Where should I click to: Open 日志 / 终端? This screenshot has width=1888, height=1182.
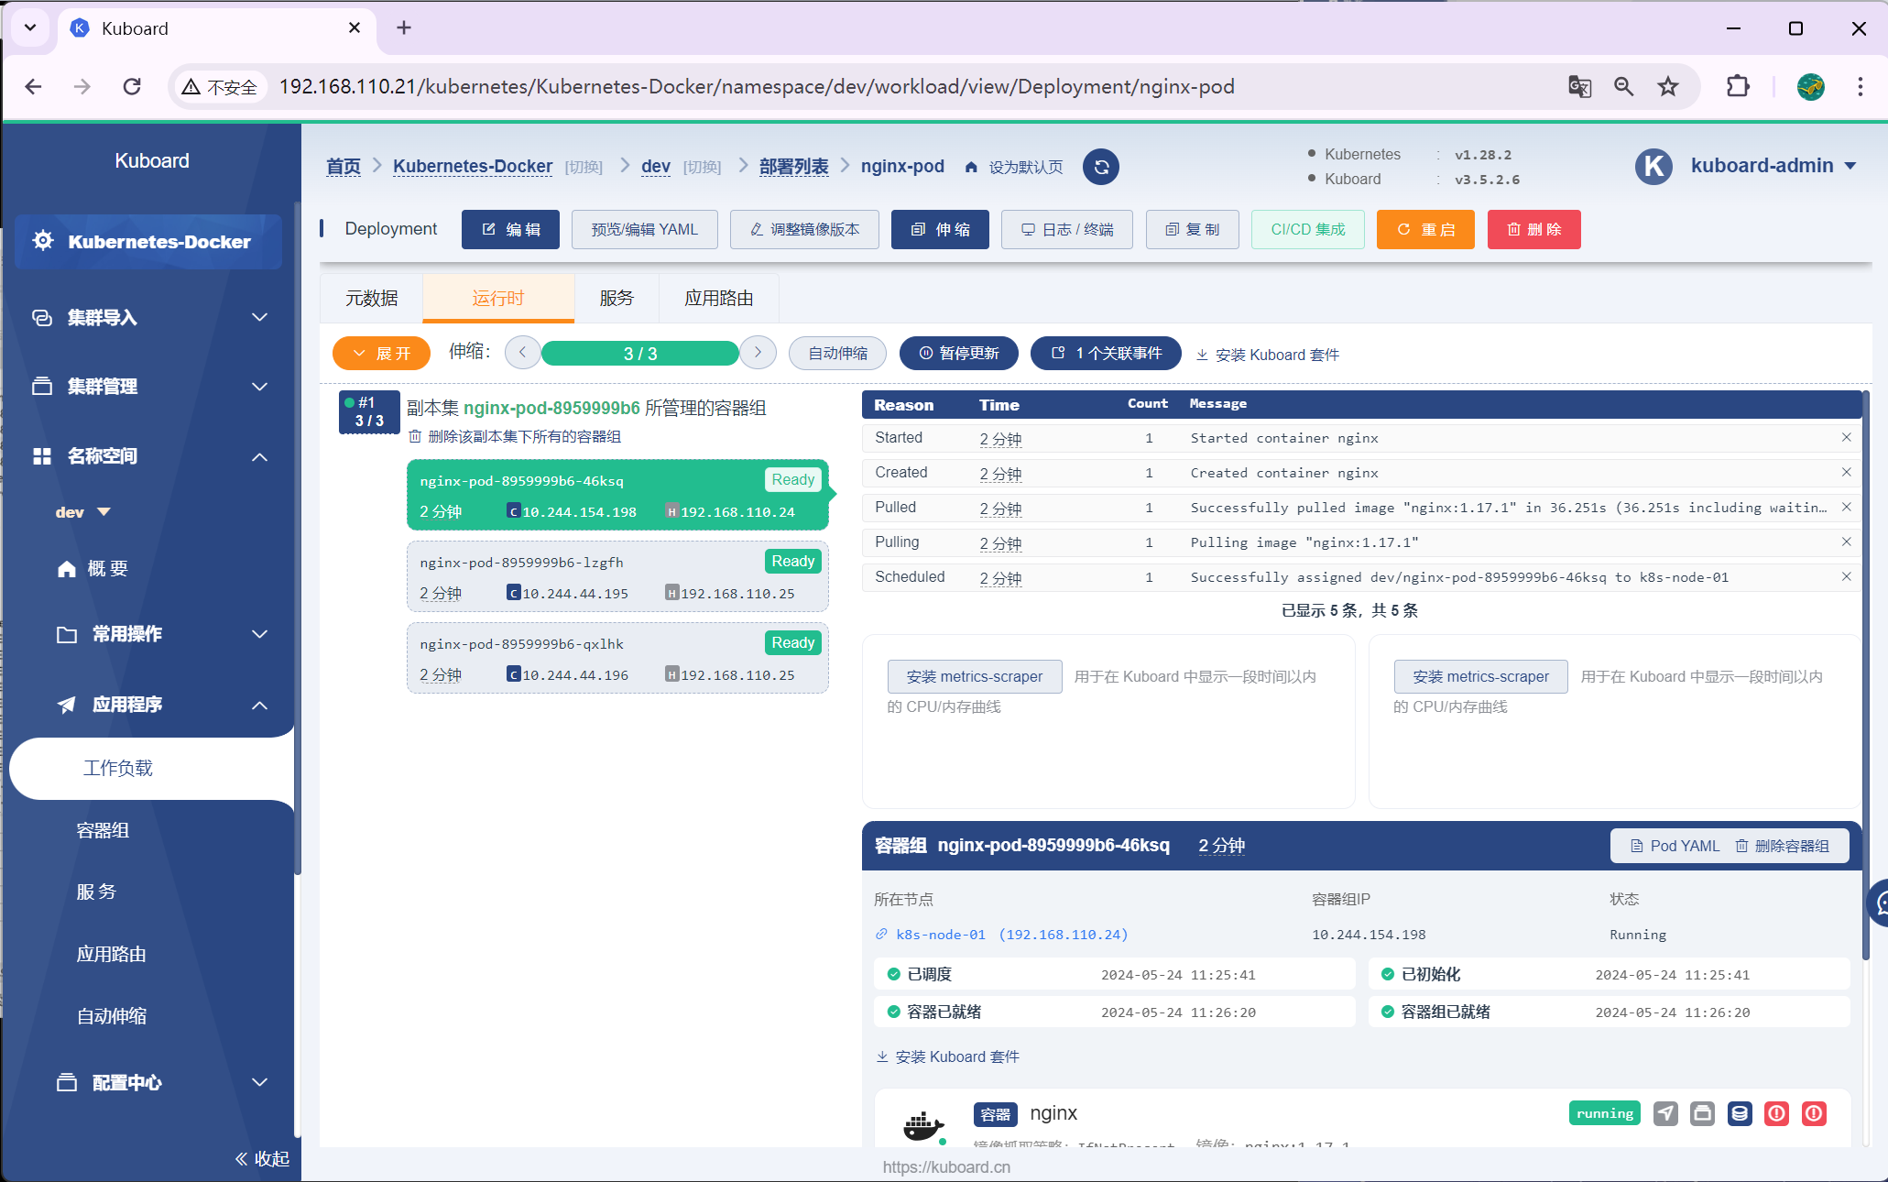(x=1067, y=229)
